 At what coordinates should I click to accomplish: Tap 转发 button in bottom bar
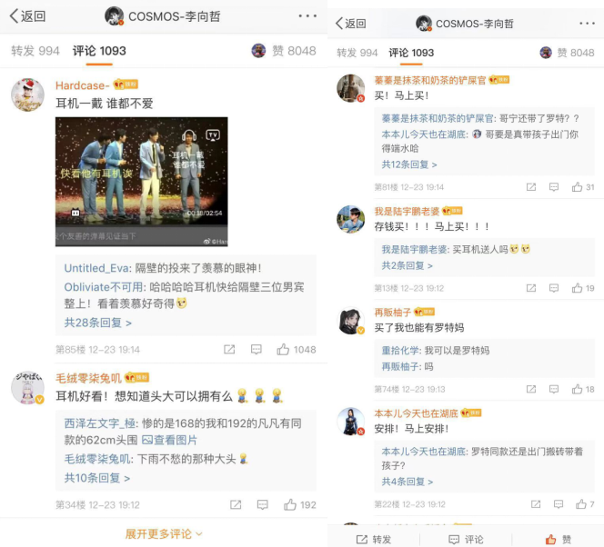[x=373, y=540]
